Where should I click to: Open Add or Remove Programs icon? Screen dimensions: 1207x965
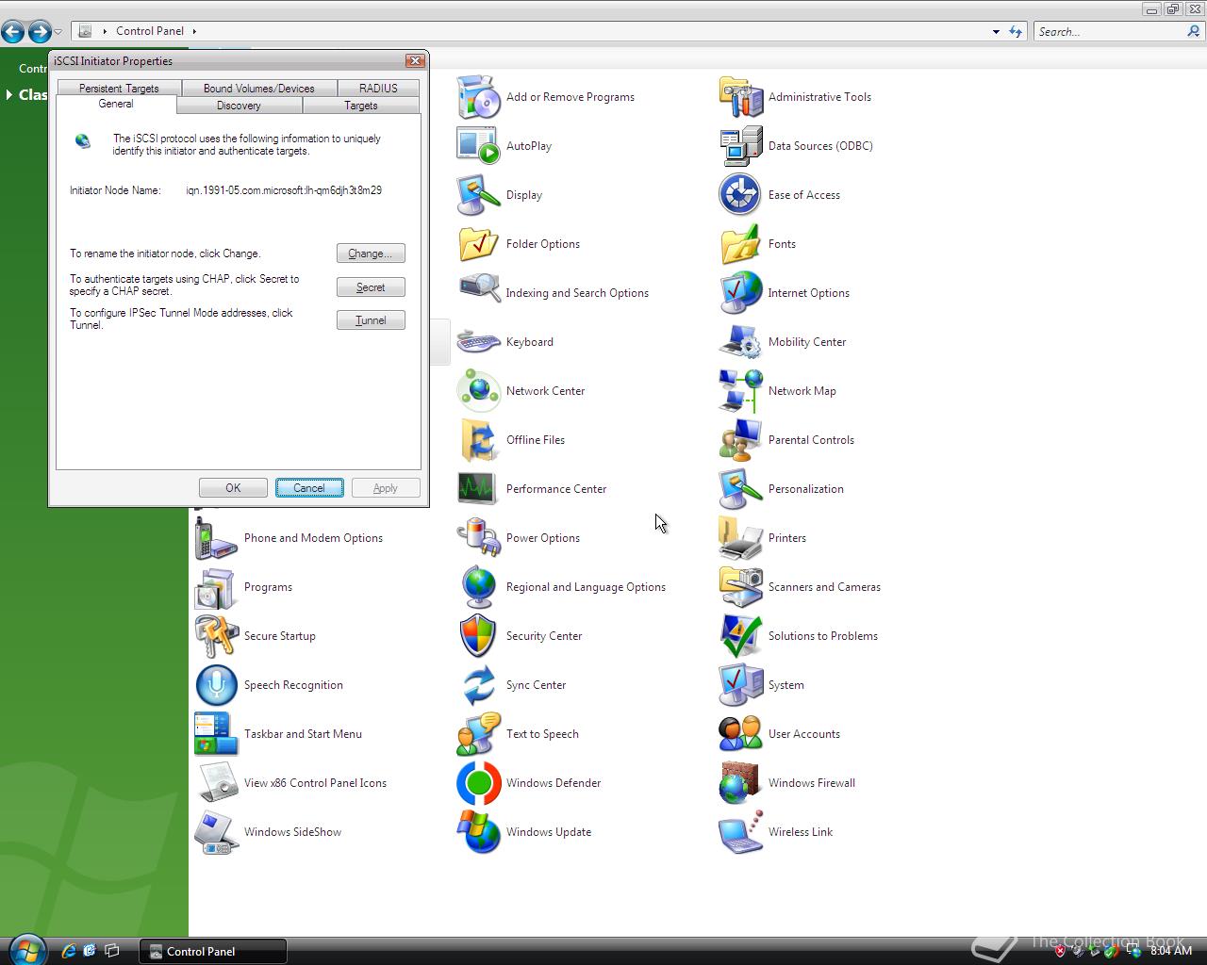click(478, 97)
